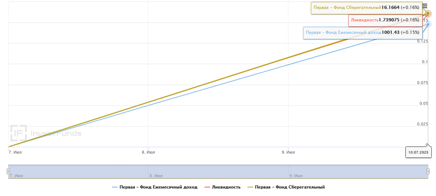Image resolution: width=436 pixels, height=196 pixels.
Task: Click the 8. Июл x-axis label
Action: (x=148, y=152)
